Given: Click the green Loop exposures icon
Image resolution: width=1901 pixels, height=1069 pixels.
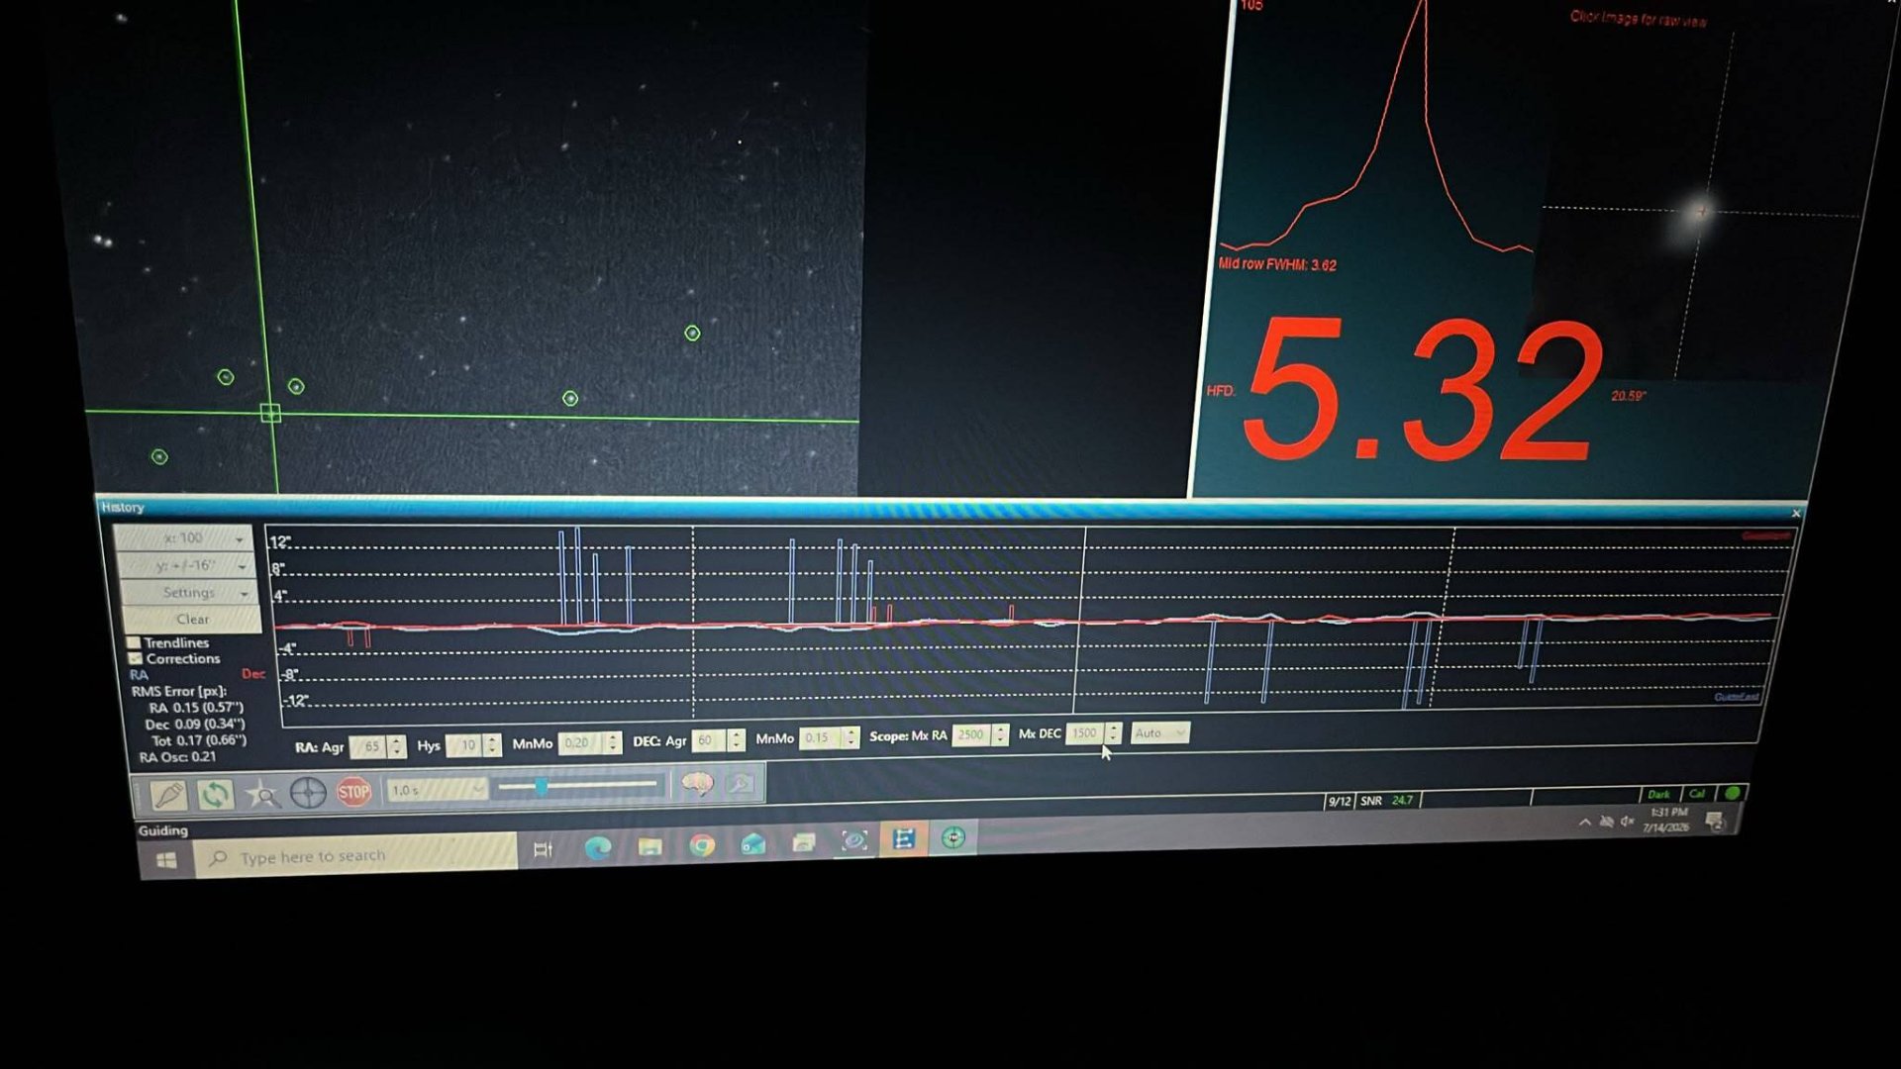Looking at the screenshot, I should tap(215, 794).
